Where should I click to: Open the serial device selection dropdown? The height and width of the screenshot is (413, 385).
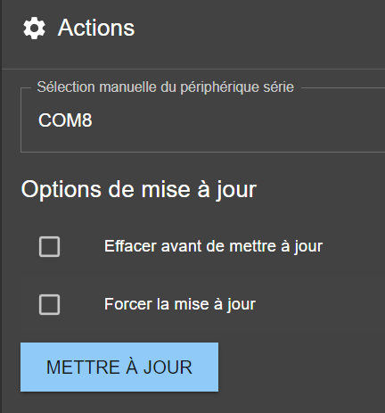pos(203,120)
